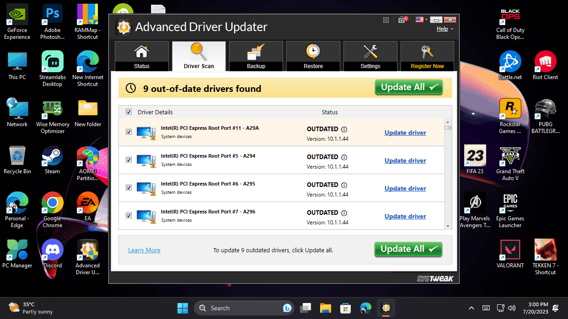Click info icon next to Root Port #5 OUTDATED
The width and height of the screenshot is (568, 319).
[x=344, y=157]
